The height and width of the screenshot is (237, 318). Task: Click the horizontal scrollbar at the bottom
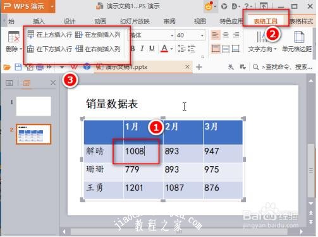pyautogui.click(x=179, y=232)
